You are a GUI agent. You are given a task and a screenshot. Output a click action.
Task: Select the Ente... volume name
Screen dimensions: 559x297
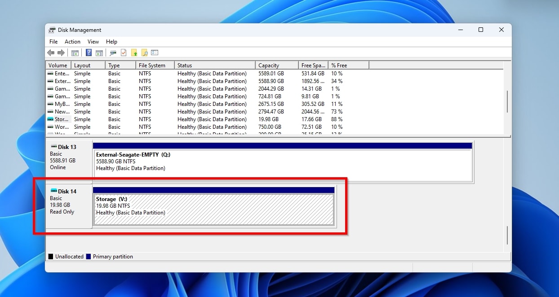coord(62,74)
